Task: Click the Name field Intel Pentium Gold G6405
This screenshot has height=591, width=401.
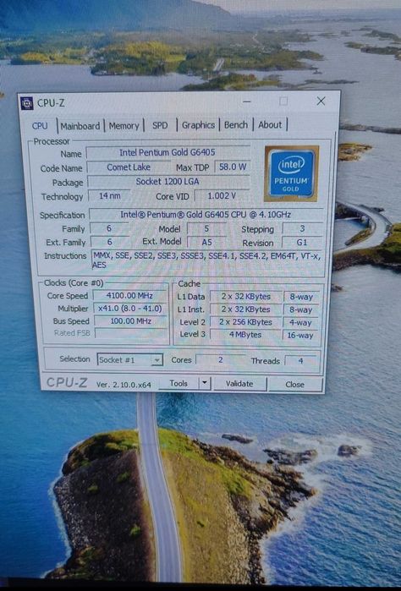Action: point(168,153)
